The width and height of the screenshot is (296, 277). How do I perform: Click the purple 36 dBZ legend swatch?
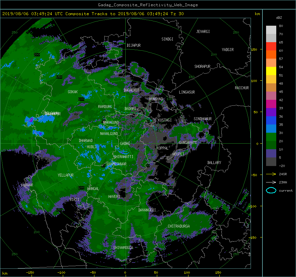pos(271,112)
